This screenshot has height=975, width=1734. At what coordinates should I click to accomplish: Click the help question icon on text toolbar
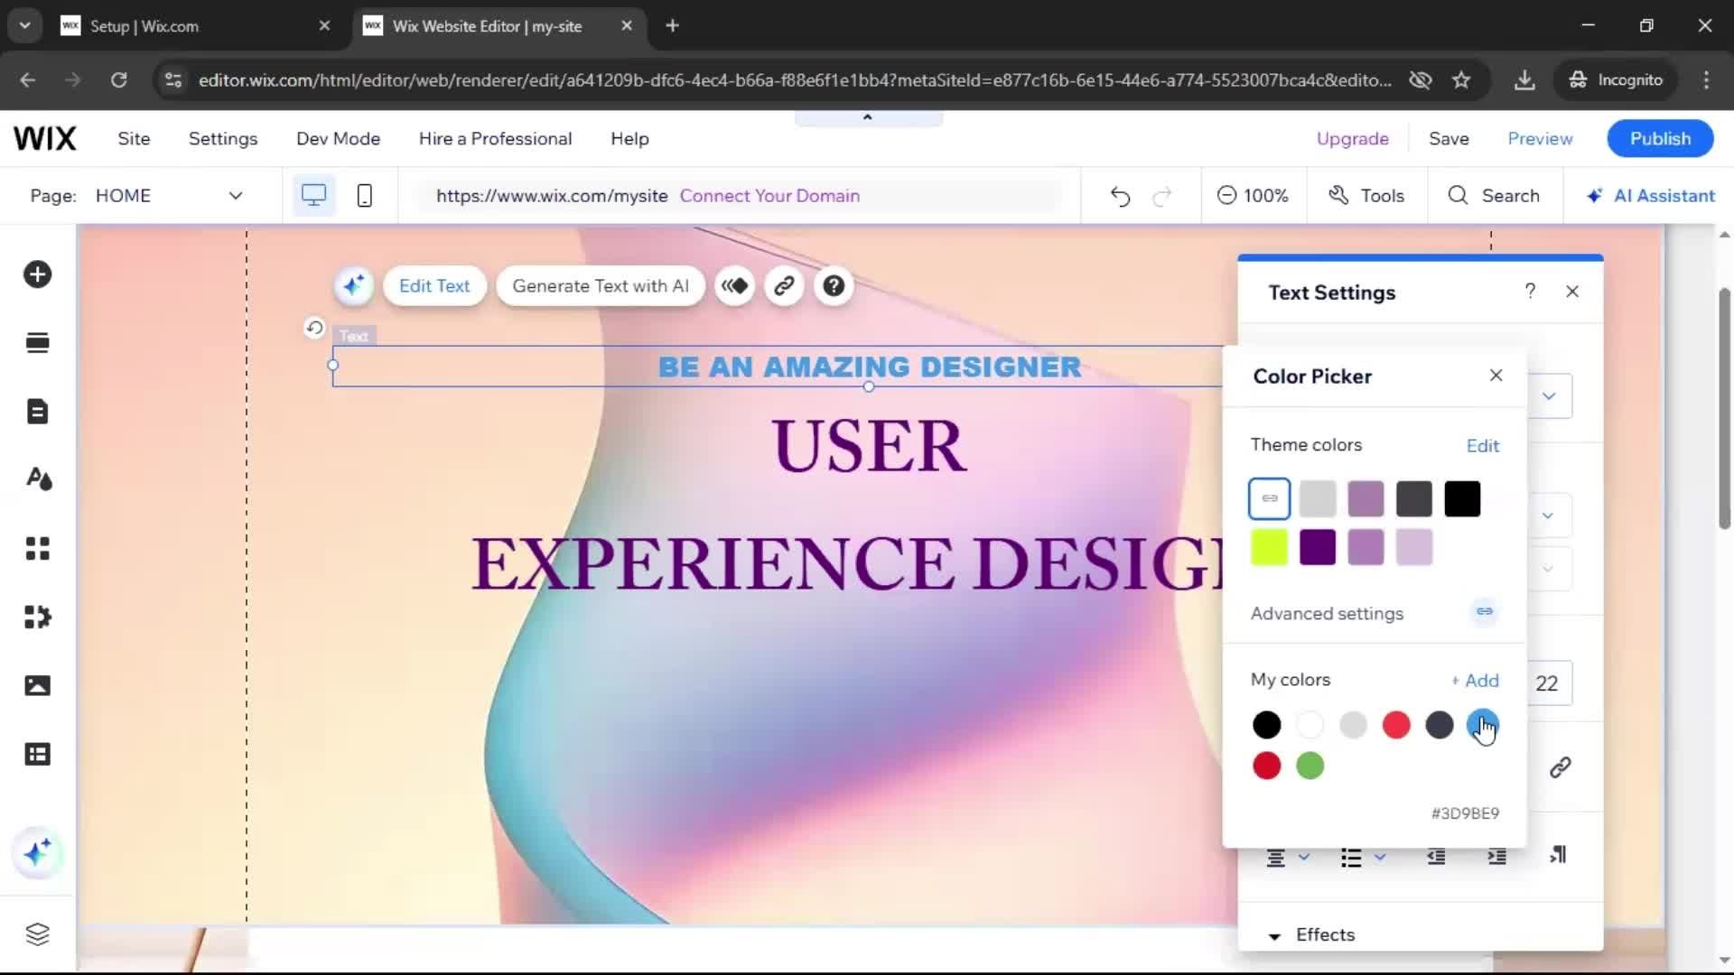[x=834, y=286]
